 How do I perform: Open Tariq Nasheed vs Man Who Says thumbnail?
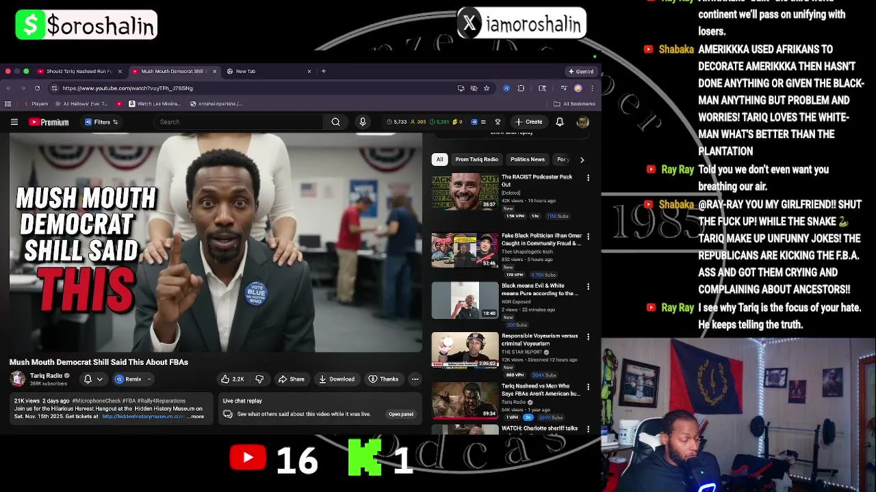[x=465, y=400]
